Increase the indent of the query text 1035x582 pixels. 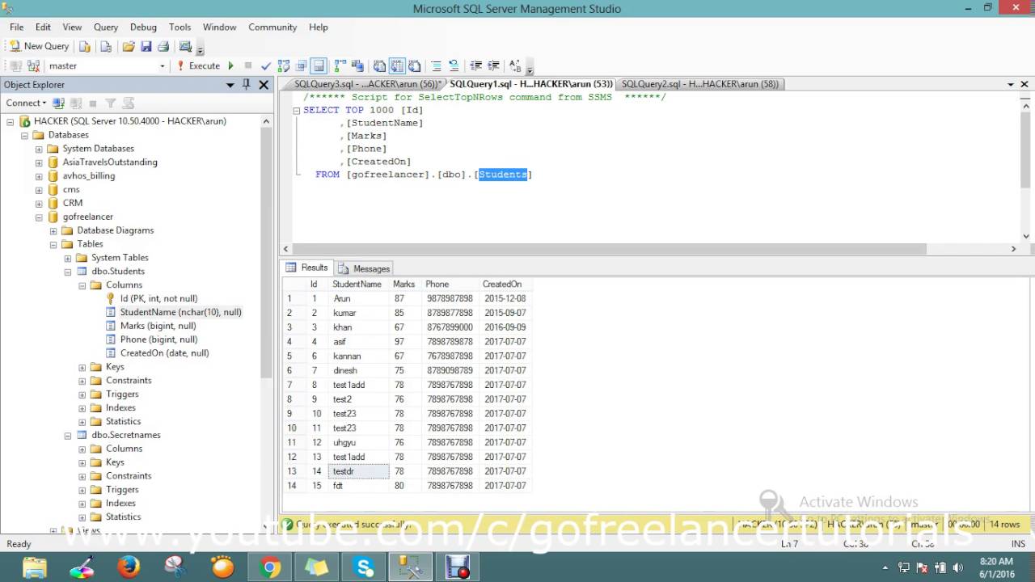(493, 65)
